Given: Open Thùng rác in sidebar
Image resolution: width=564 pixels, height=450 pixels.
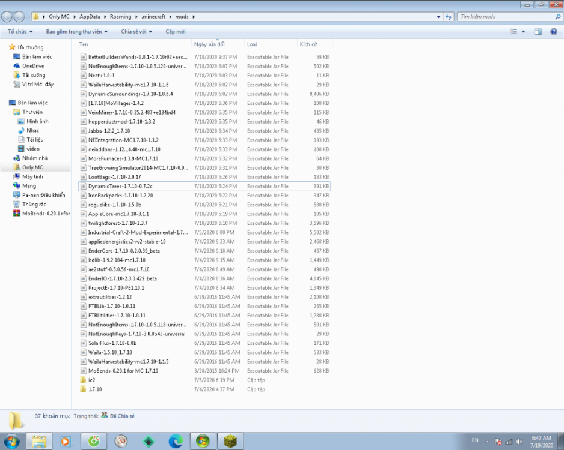Looking at the screenshot, I should click(x=34, y=204).
